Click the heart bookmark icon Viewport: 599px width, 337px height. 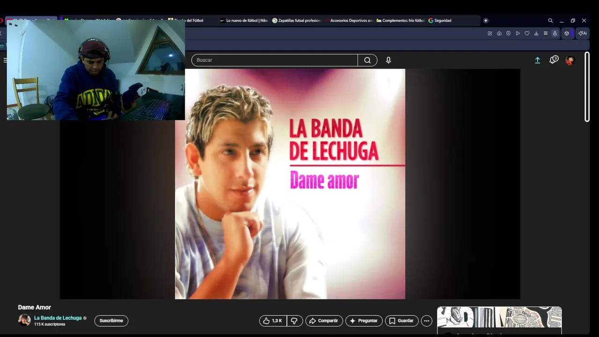point(527,33)
